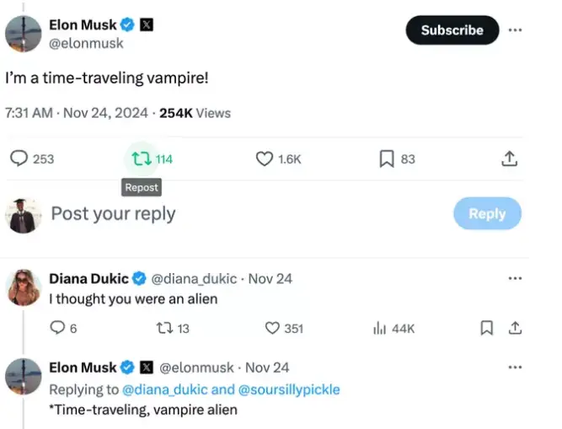View analytics on Diana Dukic's reply
This screenshot has width=562, height=429.
tap(379, 328)
